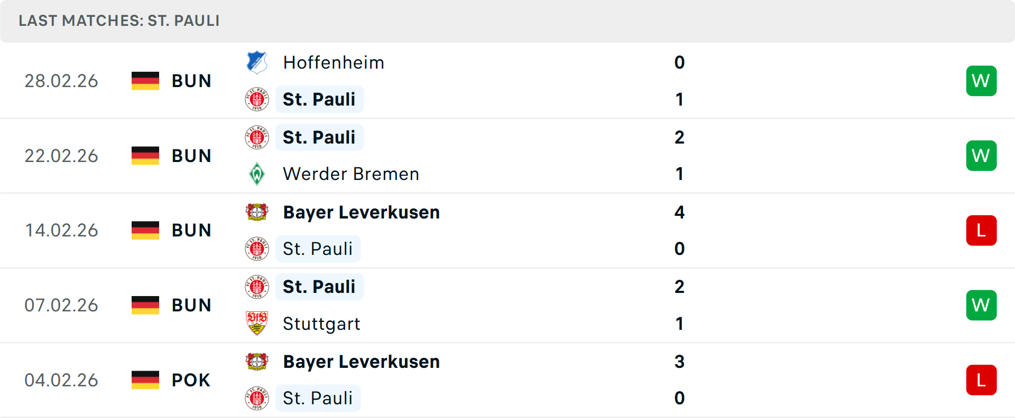
Task: Open the Bayer Leverkusen crest from 14.02.26
Action: (257, 212)
